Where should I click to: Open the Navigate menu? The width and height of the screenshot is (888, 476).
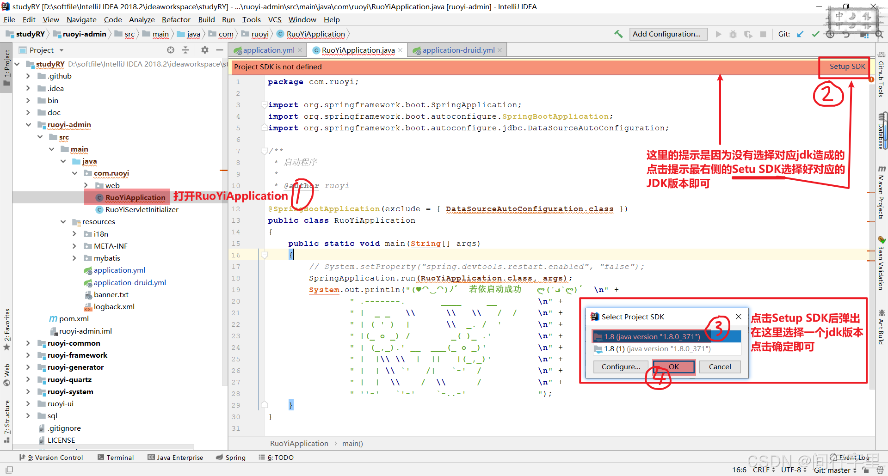click(x=81, y=19)
